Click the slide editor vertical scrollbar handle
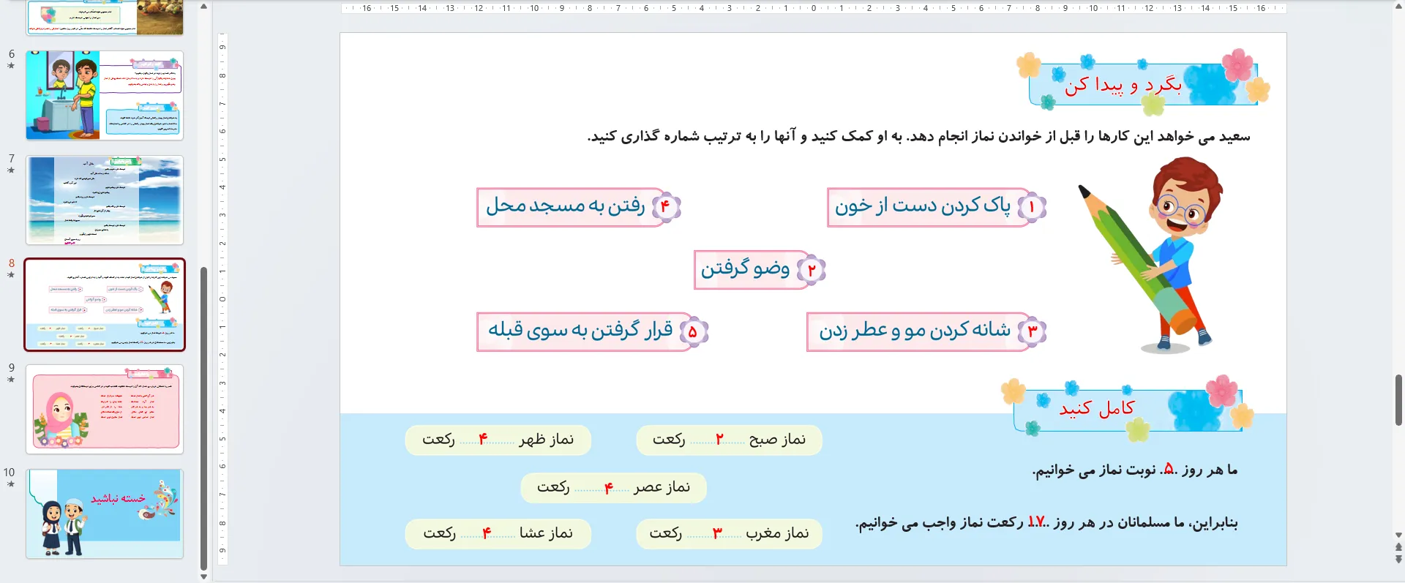The image size is (1405, 583). point(1398,399)
